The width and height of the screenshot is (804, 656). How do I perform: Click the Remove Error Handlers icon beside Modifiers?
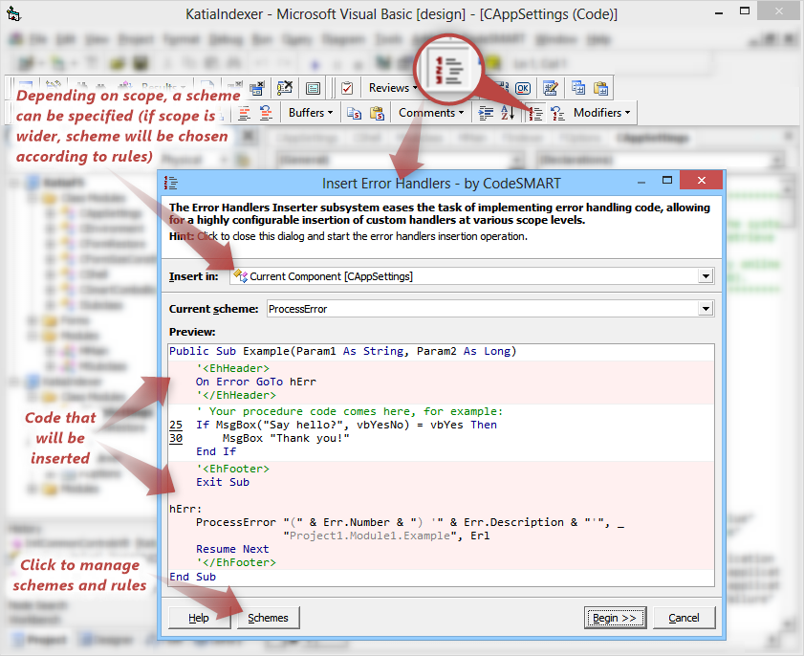coord(557,113)
